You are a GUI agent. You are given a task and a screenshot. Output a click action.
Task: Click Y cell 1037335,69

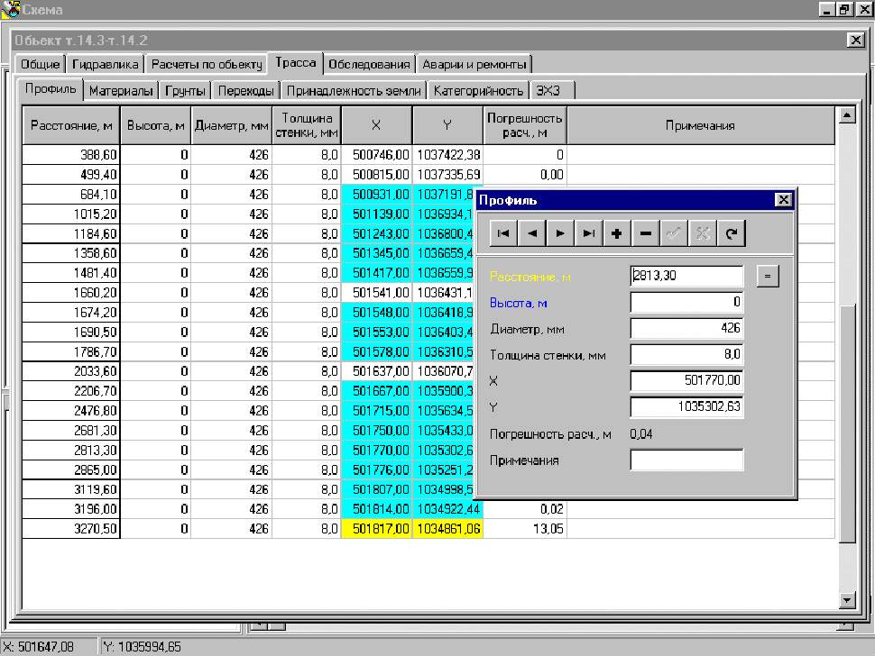point(447,175)
